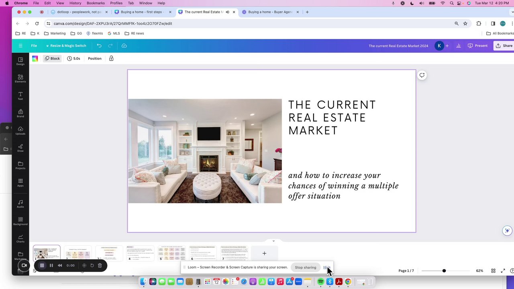The image size is (514, 289).
Task: Open the RE news bookmarks folder
Action: (134, 33)
